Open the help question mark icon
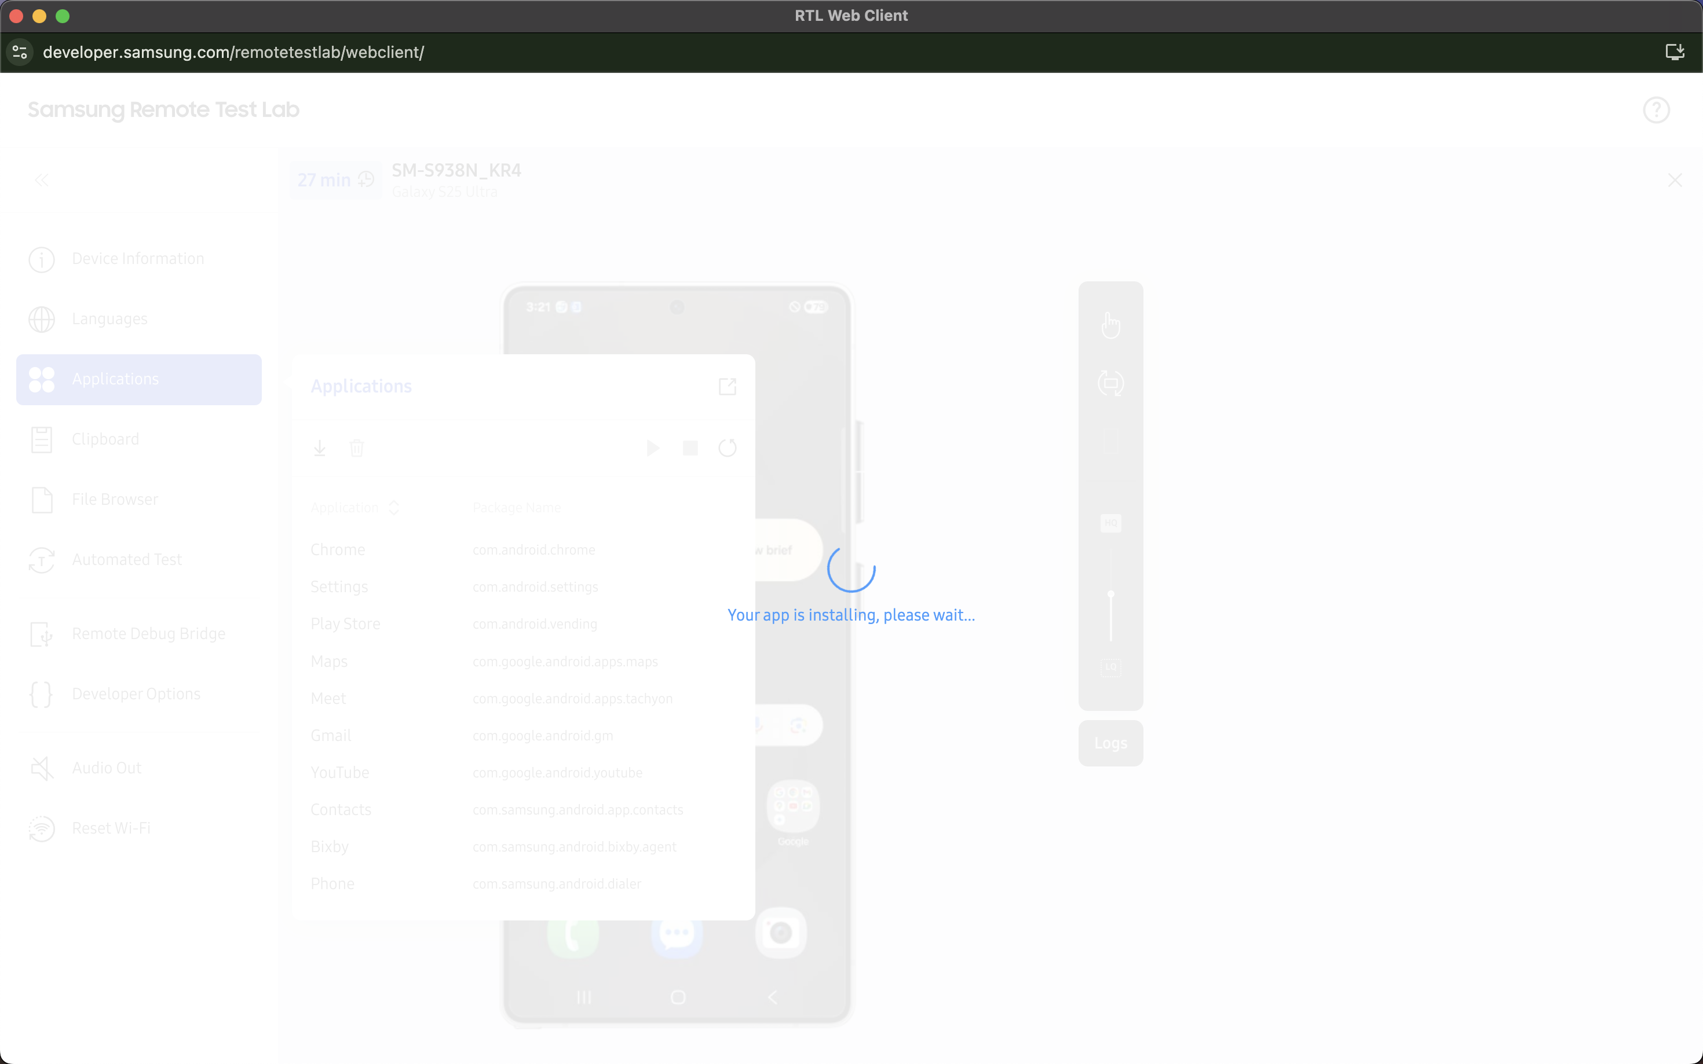Image resolution: width=1703 pixels, height=1064 pixels. tap(1656, 110)
